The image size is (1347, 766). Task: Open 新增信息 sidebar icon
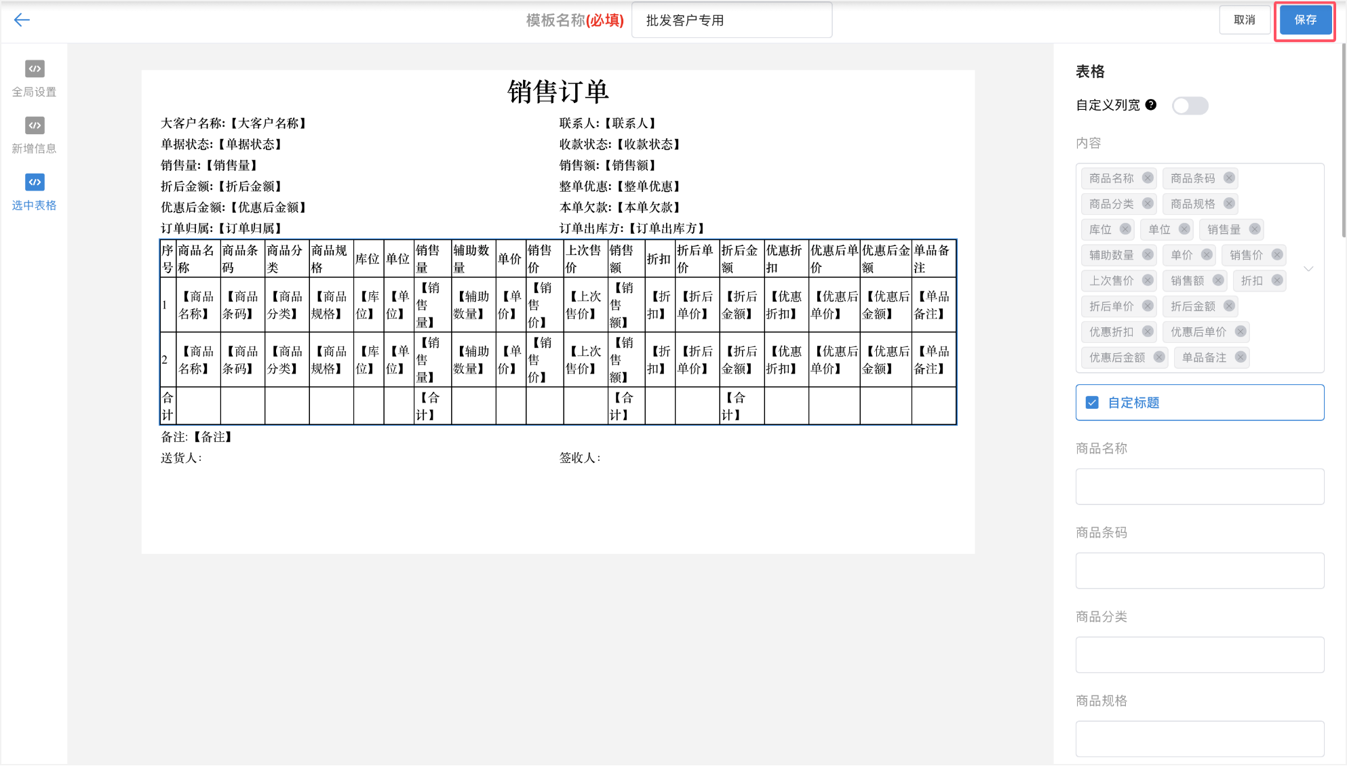point(35,126)
